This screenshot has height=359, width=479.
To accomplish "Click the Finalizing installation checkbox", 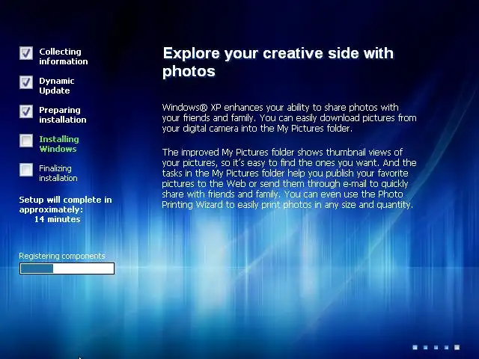I will 26,170.
